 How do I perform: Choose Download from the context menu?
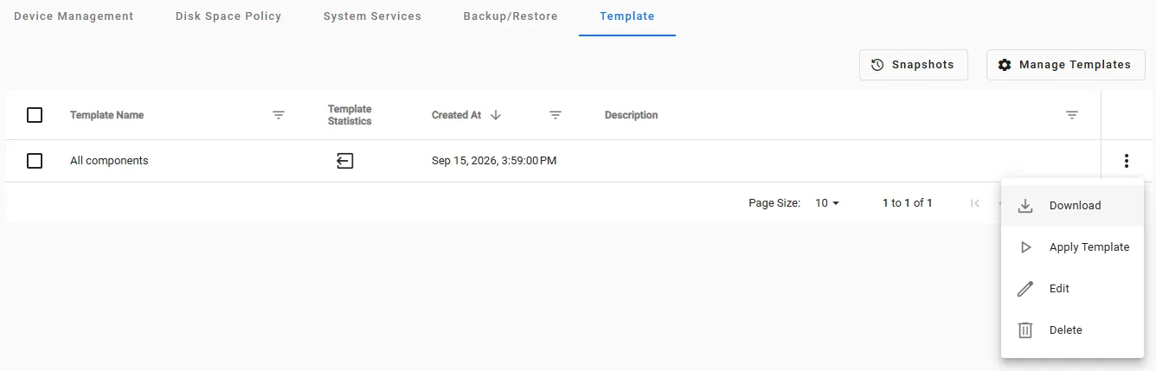tap(1072, 206)
